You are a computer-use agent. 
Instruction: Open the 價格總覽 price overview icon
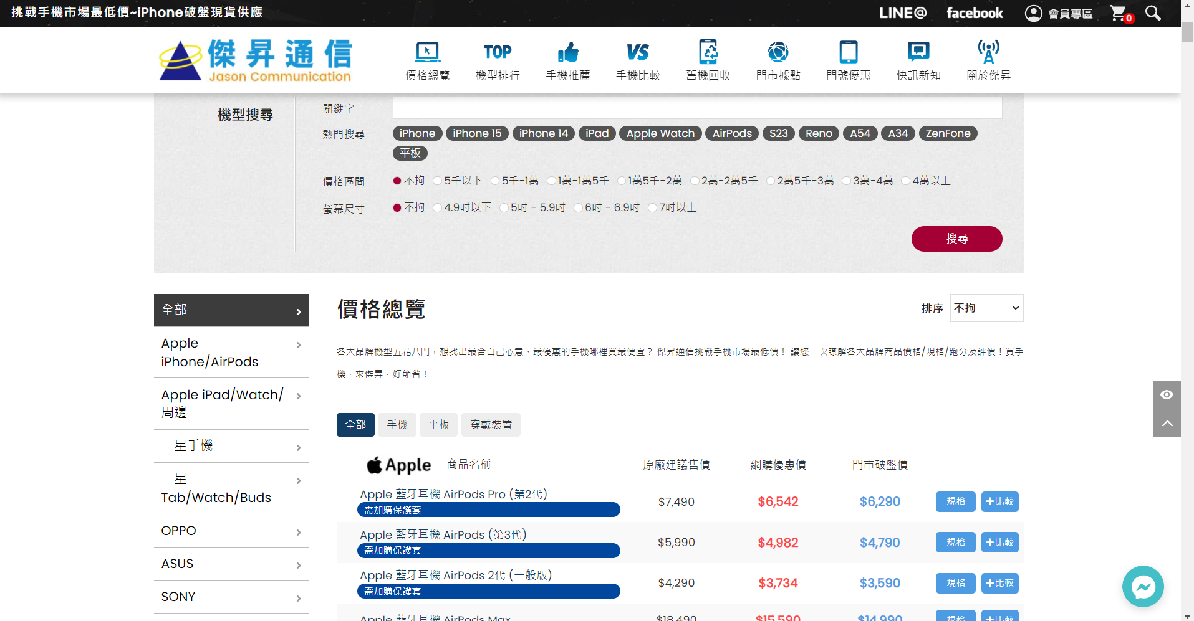tap(427, 52)
